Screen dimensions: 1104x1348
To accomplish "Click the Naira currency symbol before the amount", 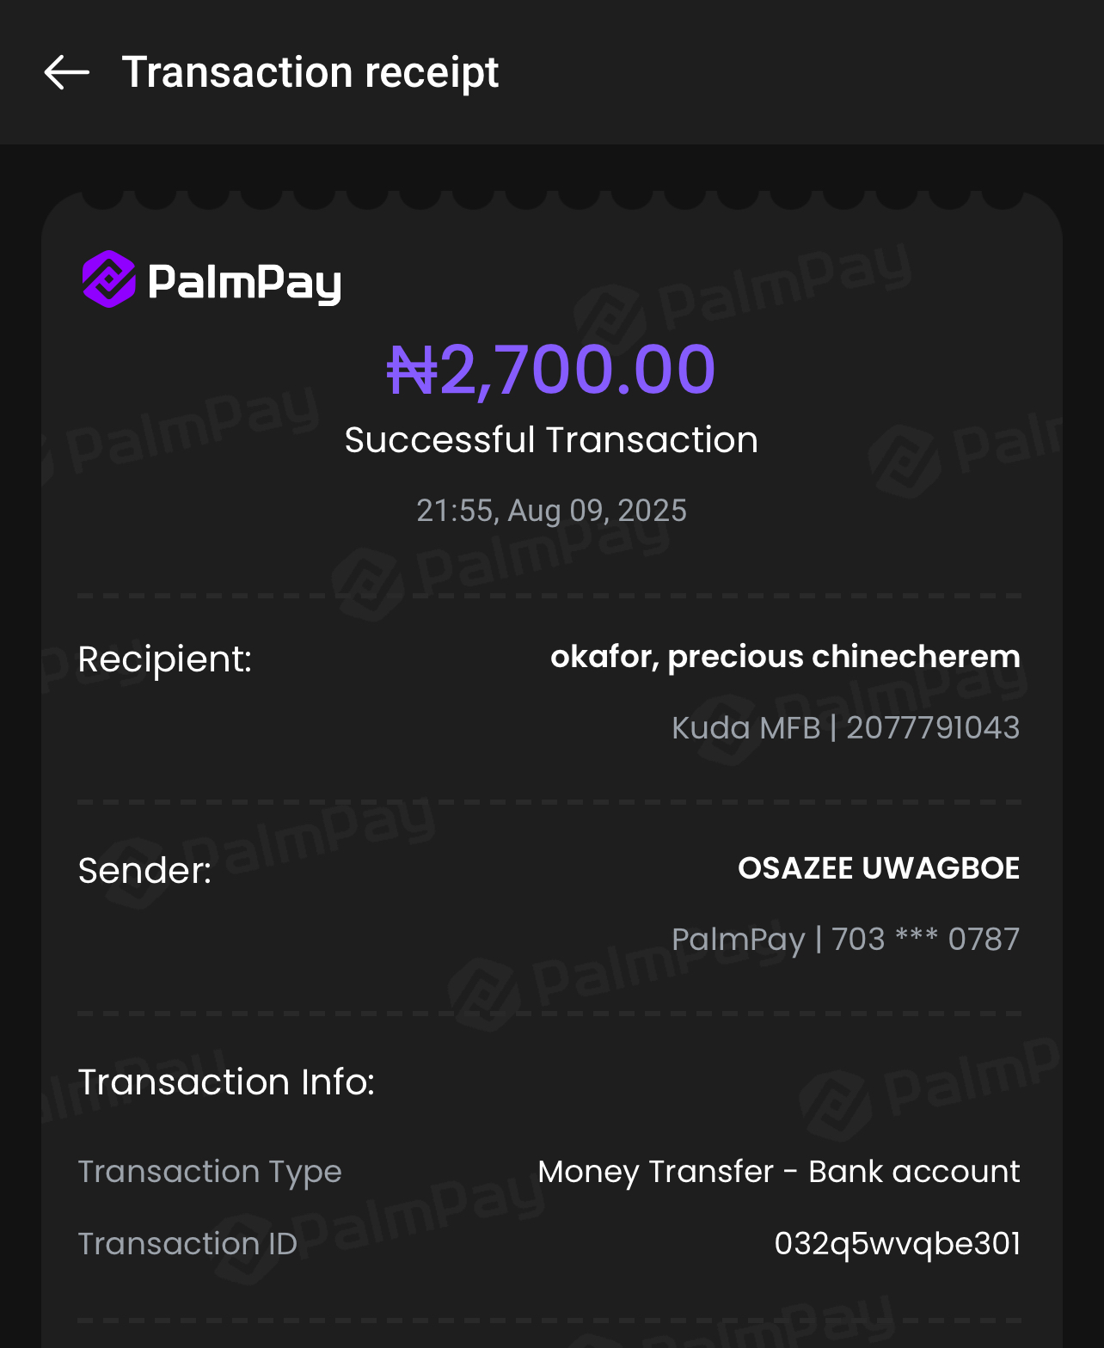I will (412, 371).
